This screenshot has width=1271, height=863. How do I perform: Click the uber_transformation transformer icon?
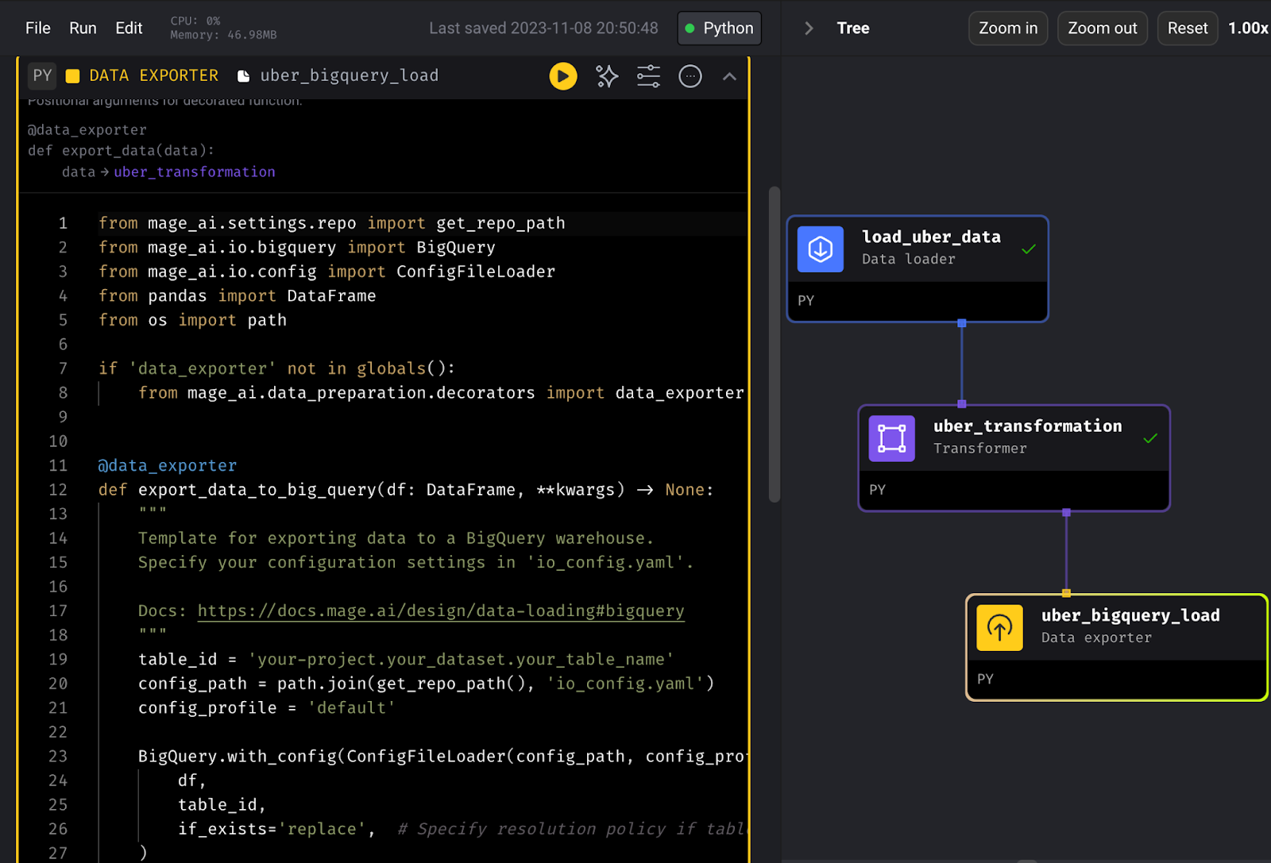pos(891,438)
